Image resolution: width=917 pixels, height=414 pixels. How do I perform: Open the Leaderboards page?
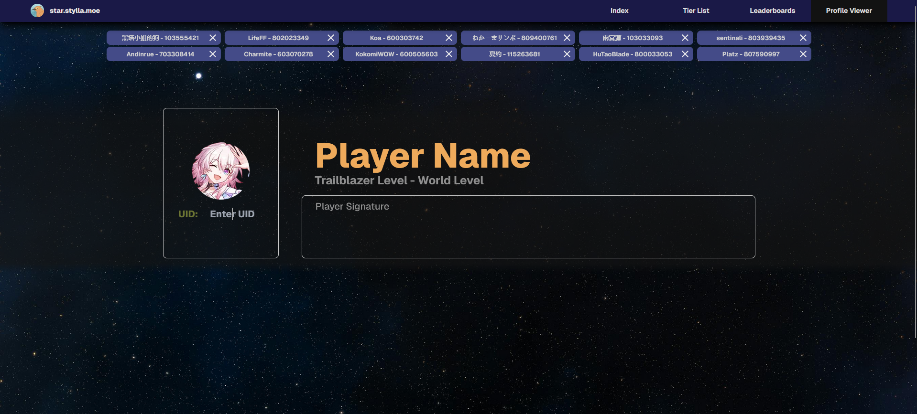click(x=772, y=11)
